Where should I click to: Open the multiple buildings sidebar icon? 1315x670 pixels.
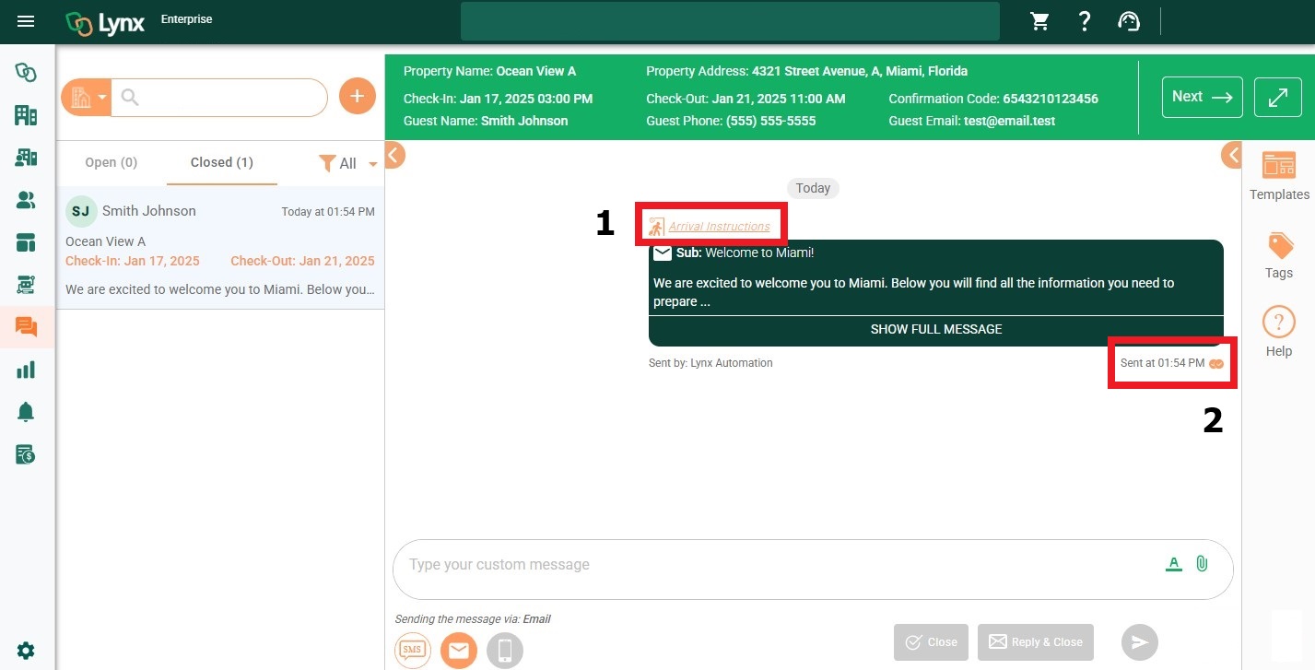(x=26, y=158)
